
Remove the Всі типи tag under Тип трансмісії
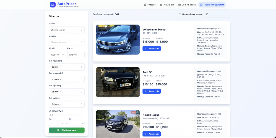click(x=60, y=79)
